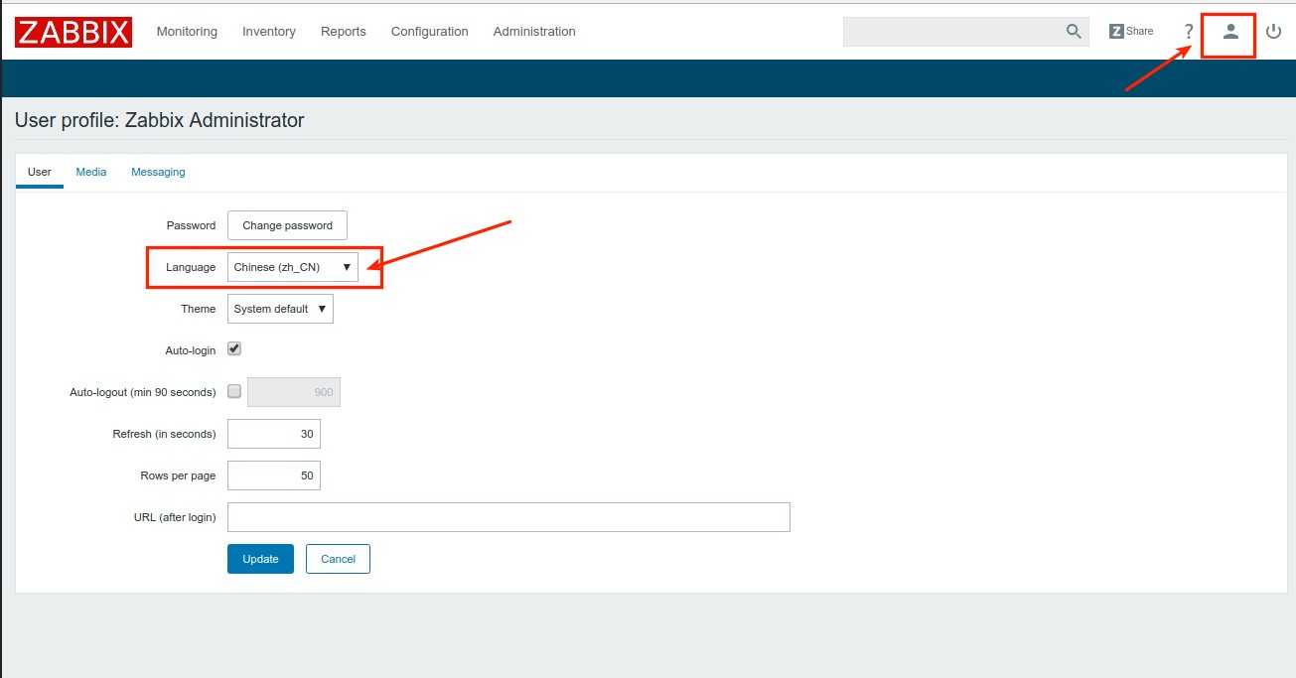Screen dimensions: 1296x678
Task: Open the Administration menu
Action: coord(534,32)
